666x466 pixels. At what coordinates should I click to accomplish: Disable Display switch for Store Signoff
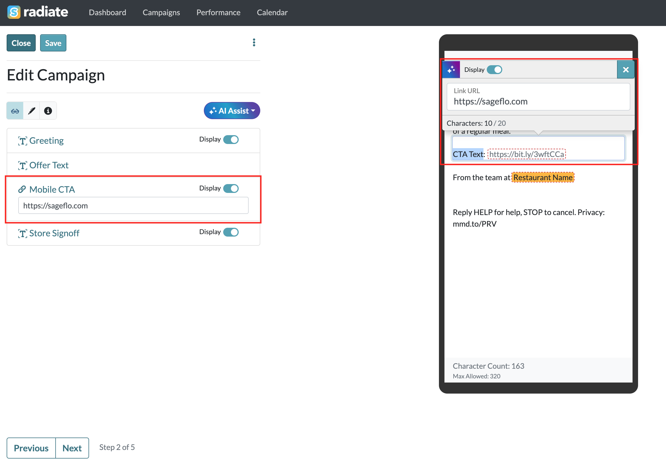231,232
